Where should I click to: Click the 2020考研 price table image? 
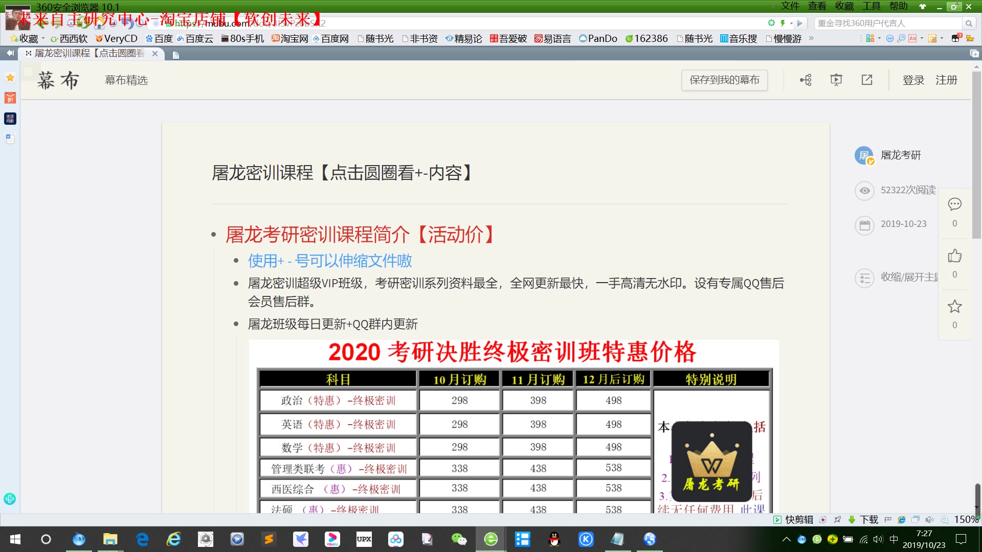tap(514, 427)
